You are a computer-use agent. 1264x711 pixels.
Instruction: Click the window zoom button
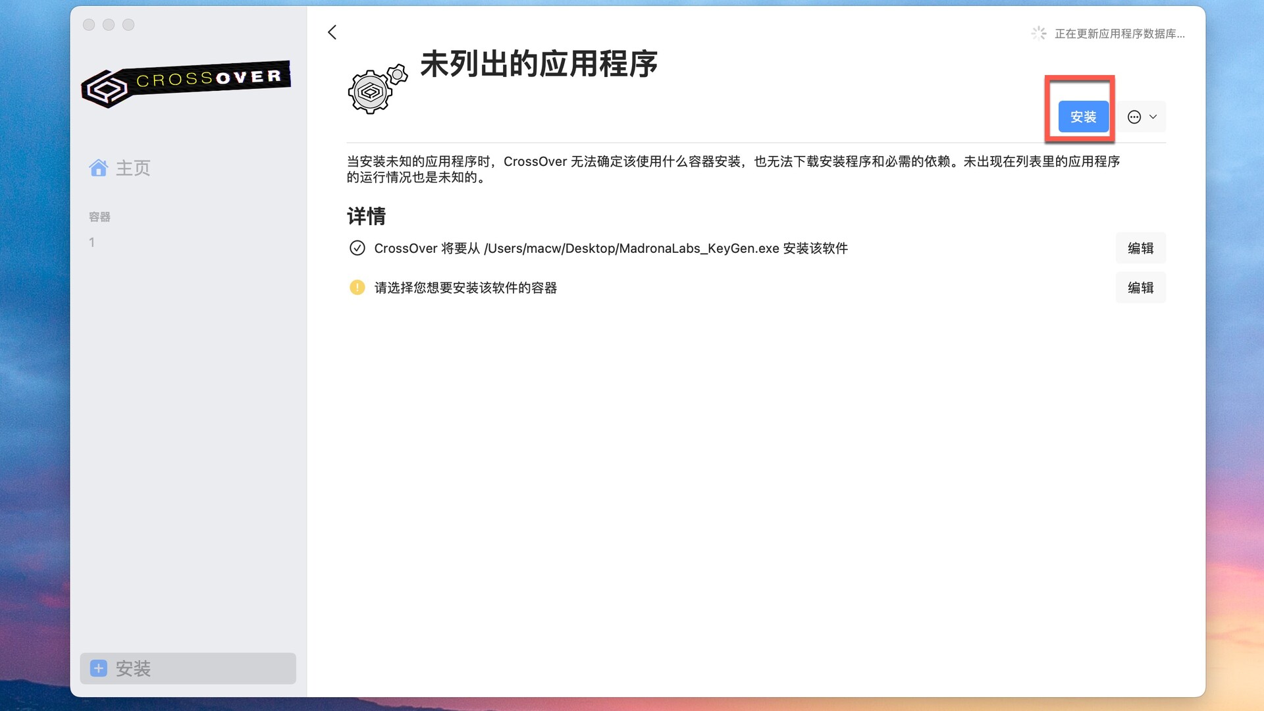128,24
